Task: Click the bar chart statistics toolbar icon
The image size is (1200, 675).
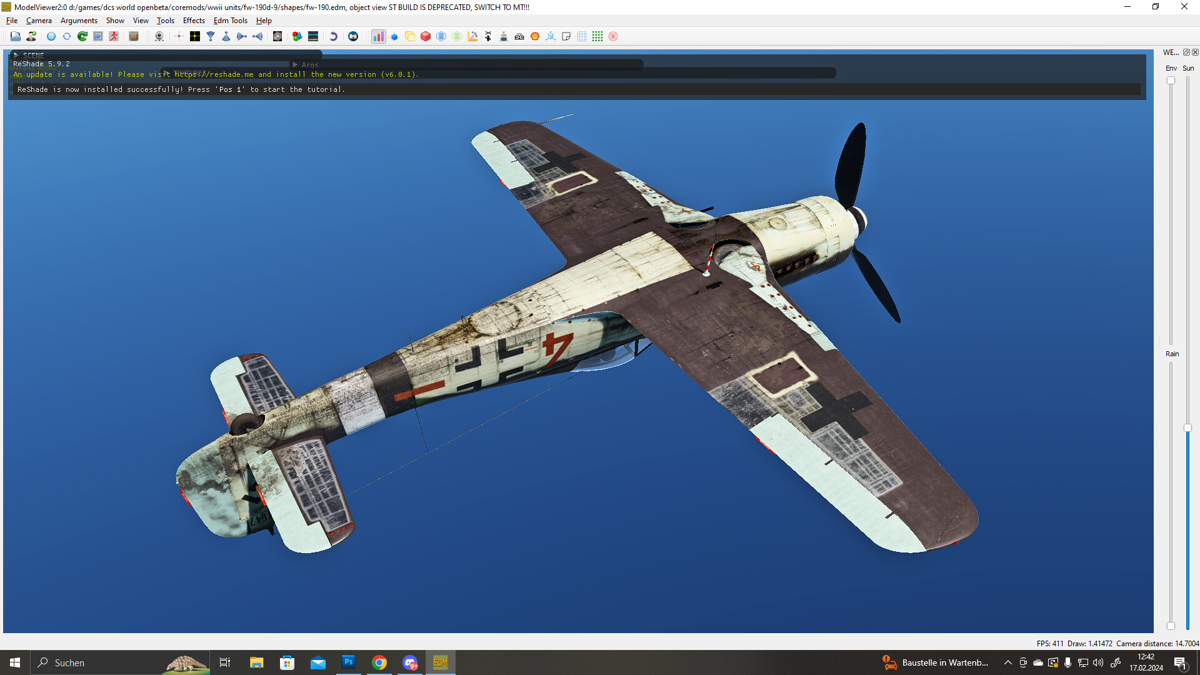Action: pos(379,36)
